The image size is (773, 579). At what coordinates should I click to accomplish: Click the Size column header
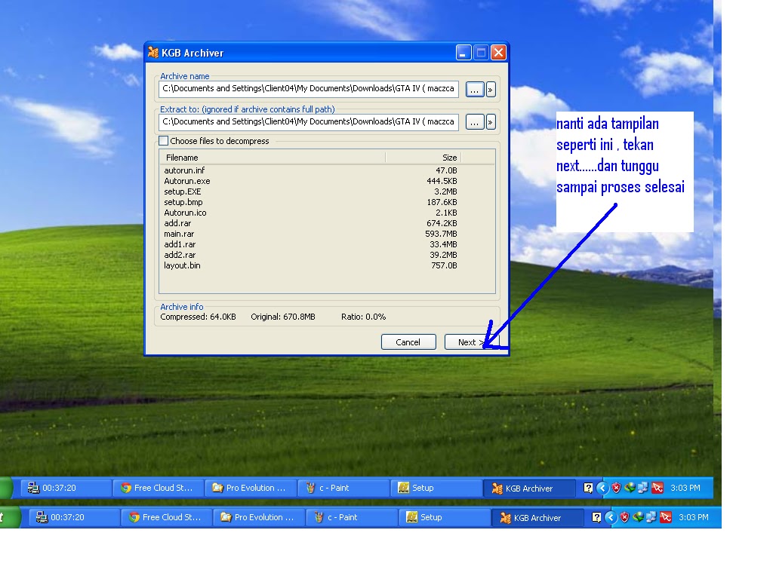pos(449,158)
